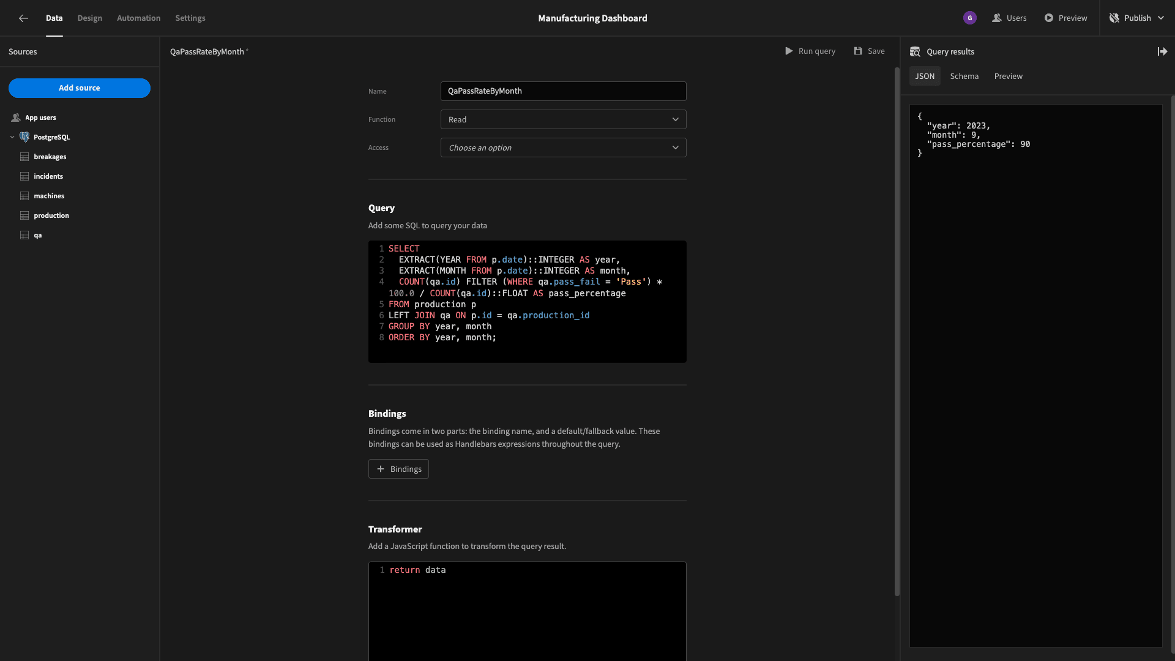Switch to the Data tab
The image size is (1175, 661).
pyautogui.click(x=54, y=18)
